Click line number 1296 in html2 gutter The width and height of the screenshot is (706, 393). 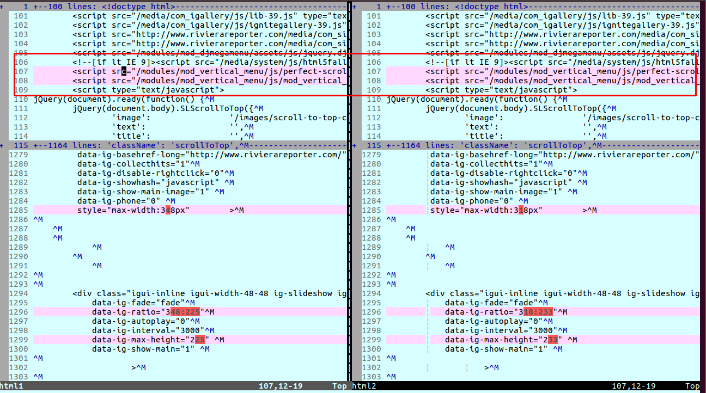(372, 312)
